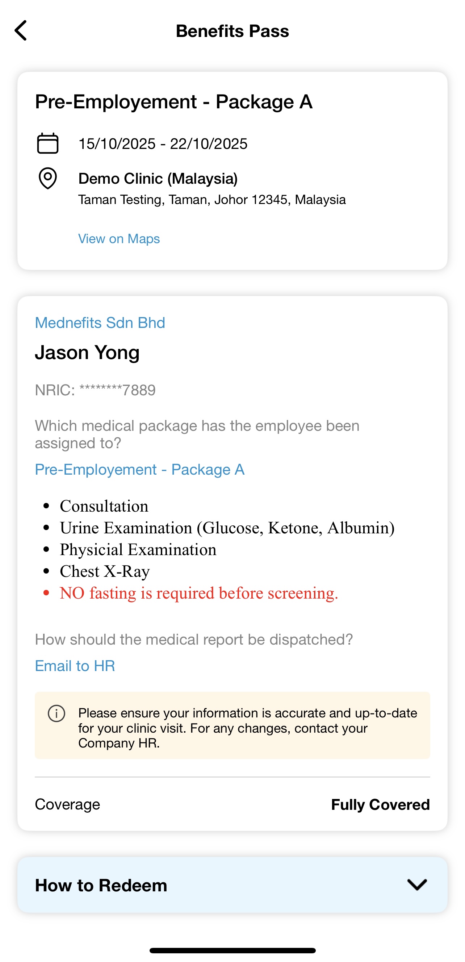
Task: Tap the location pin icon
Action: click(x=48, y=179)
